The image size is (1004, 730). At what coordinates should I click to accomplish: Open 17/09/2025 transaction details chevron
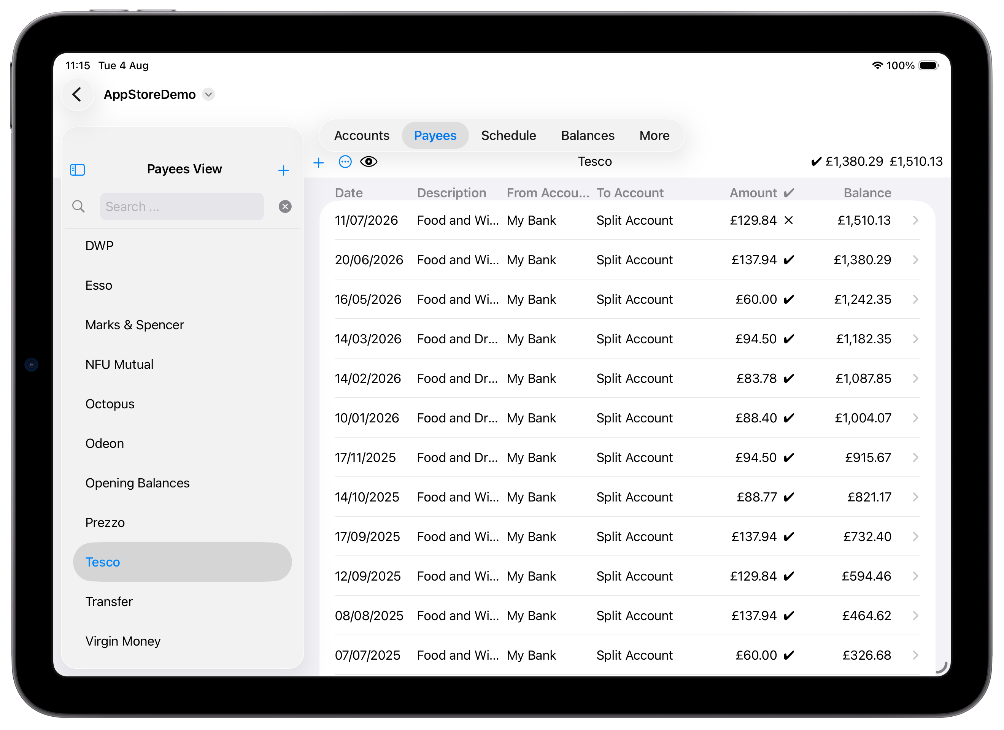click(x=915, y=536)
